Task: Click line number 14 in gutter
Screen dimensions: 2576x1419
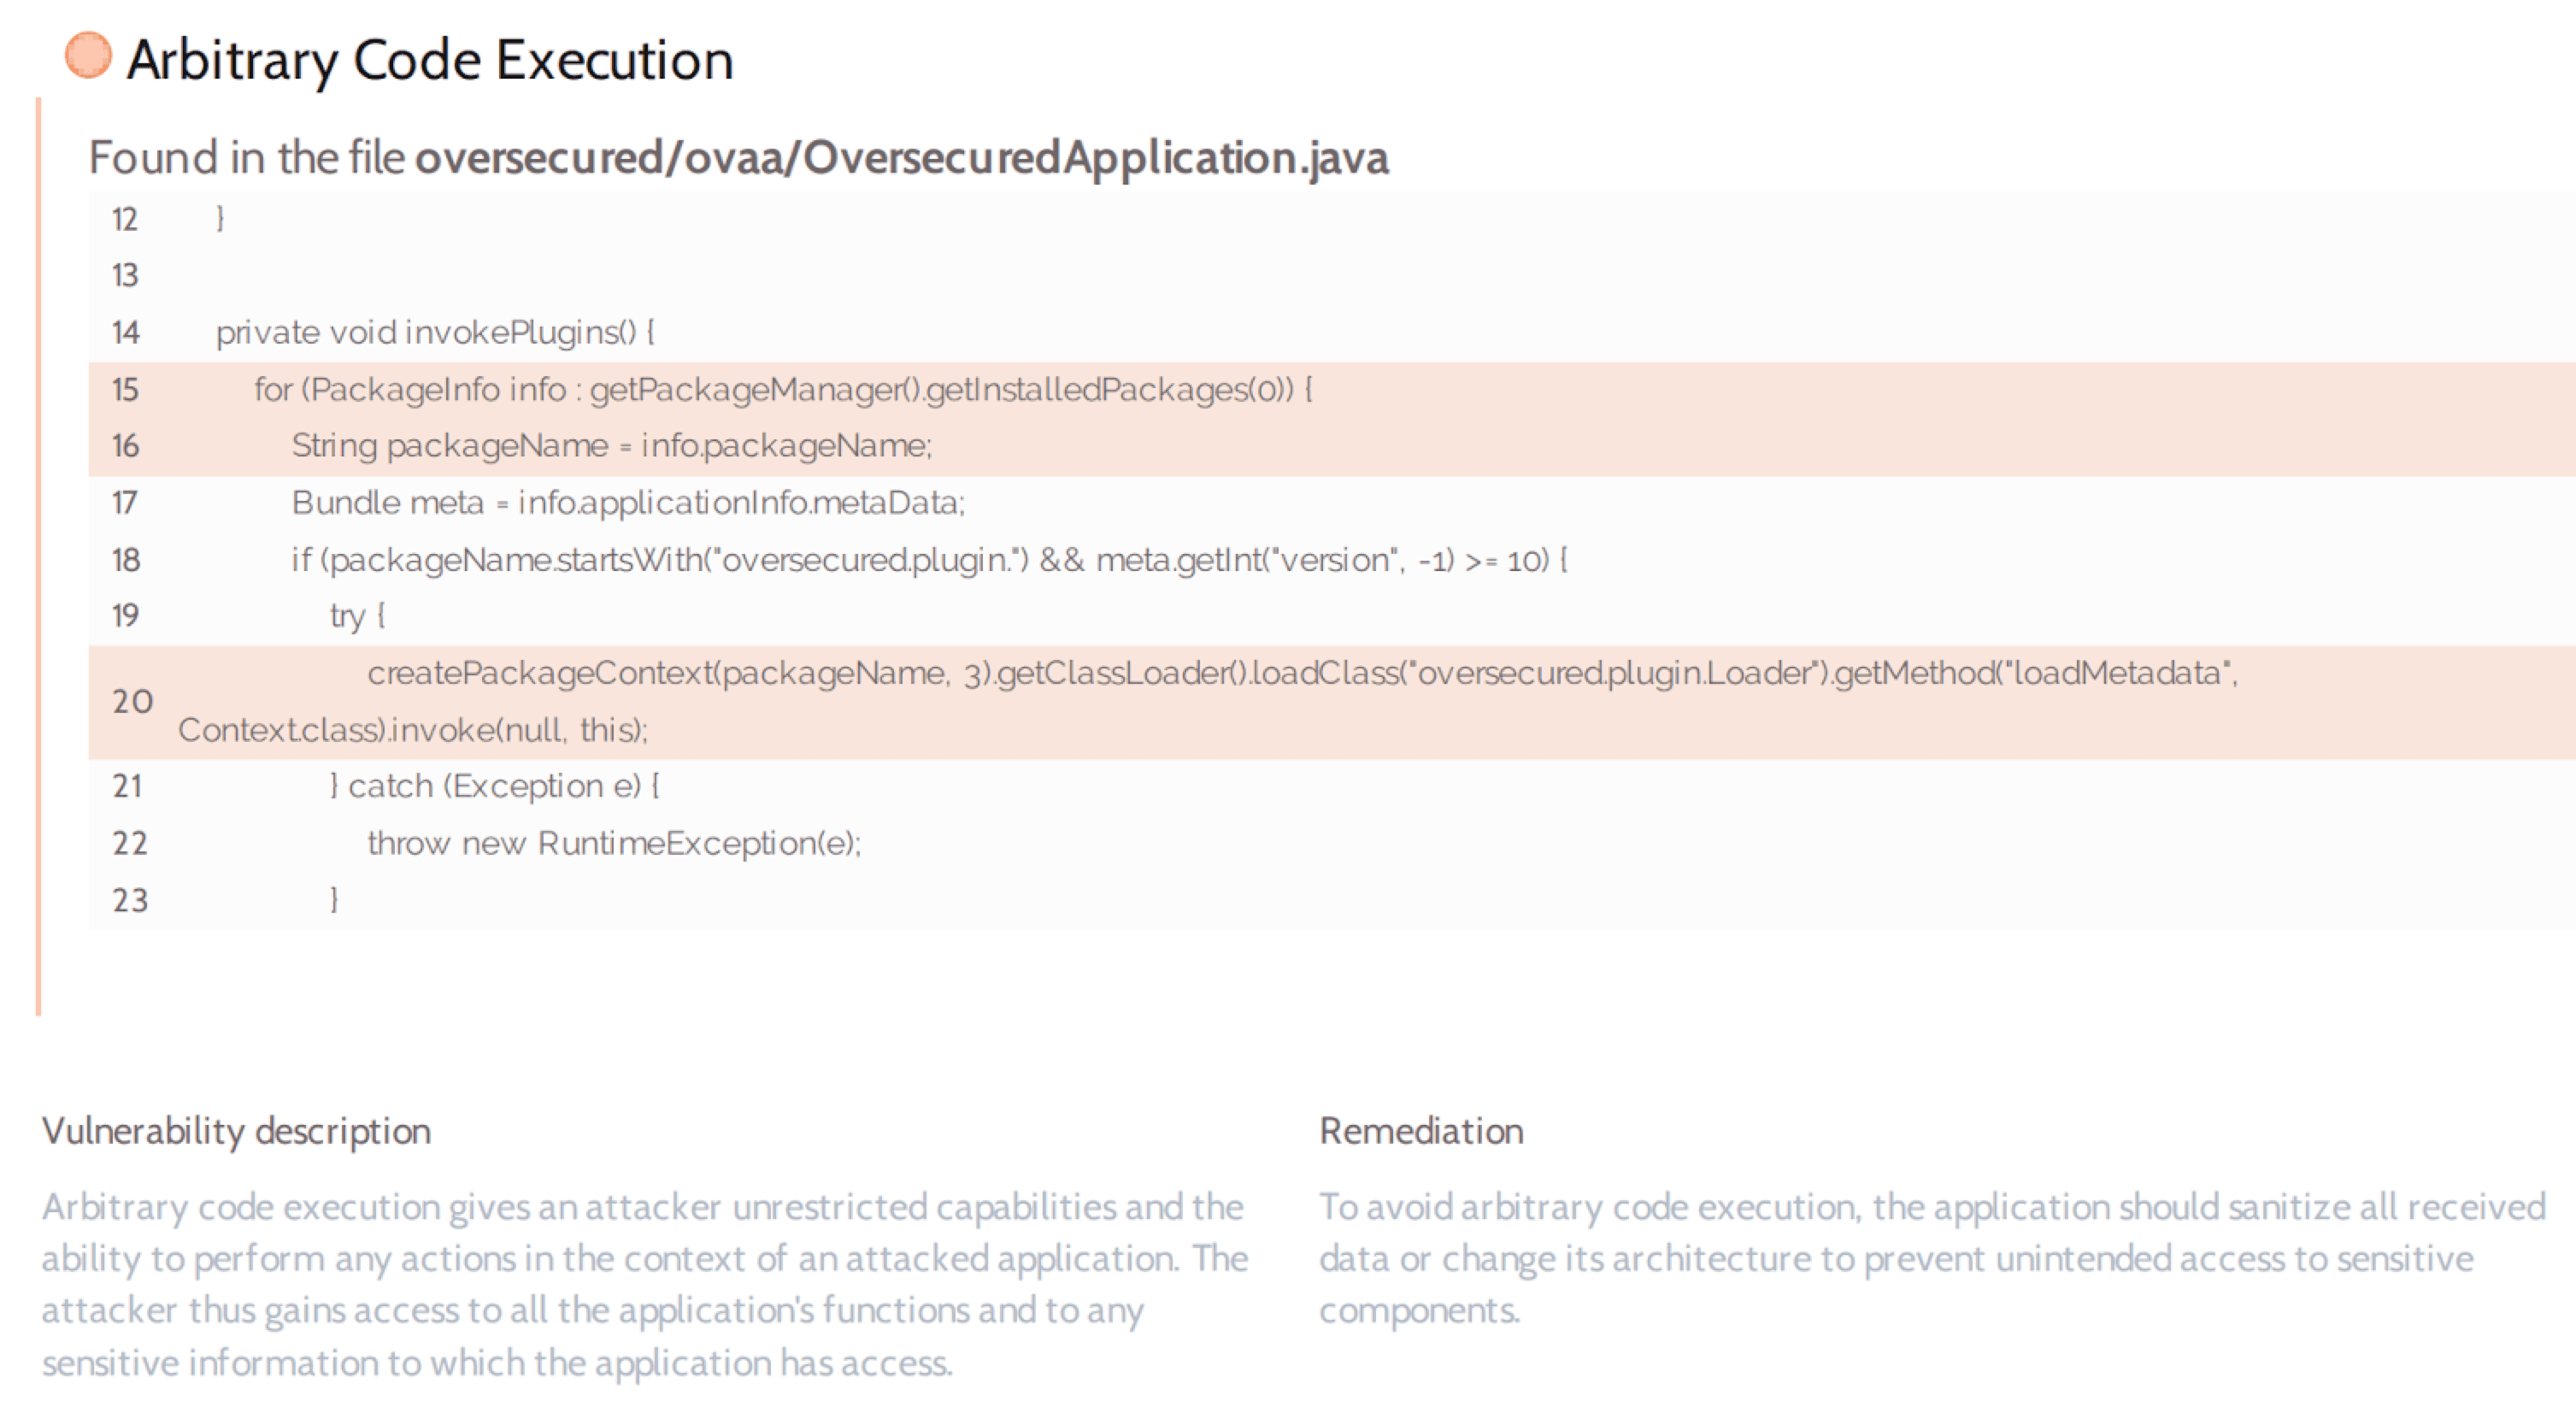Action: (125, 332)
